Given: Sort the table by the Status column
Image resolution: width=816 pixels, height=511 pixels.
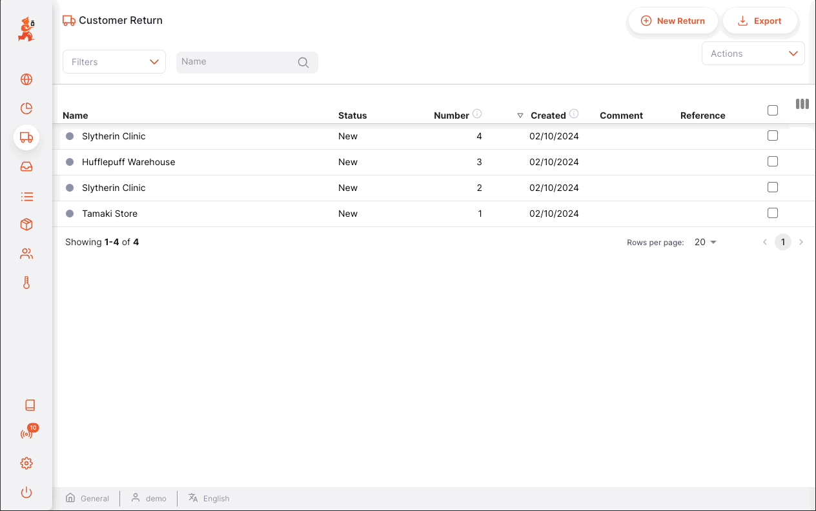Looking at the screenshot, I should [x=352, y=115].
